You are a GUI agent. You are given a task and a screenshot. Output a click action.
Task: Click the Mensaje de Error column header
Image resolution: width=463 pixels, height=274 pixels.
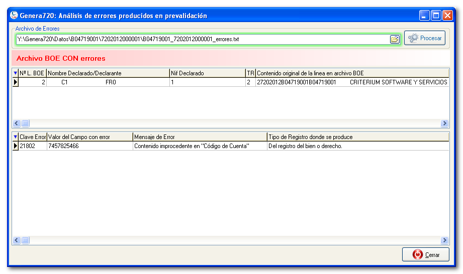[200, 137]
